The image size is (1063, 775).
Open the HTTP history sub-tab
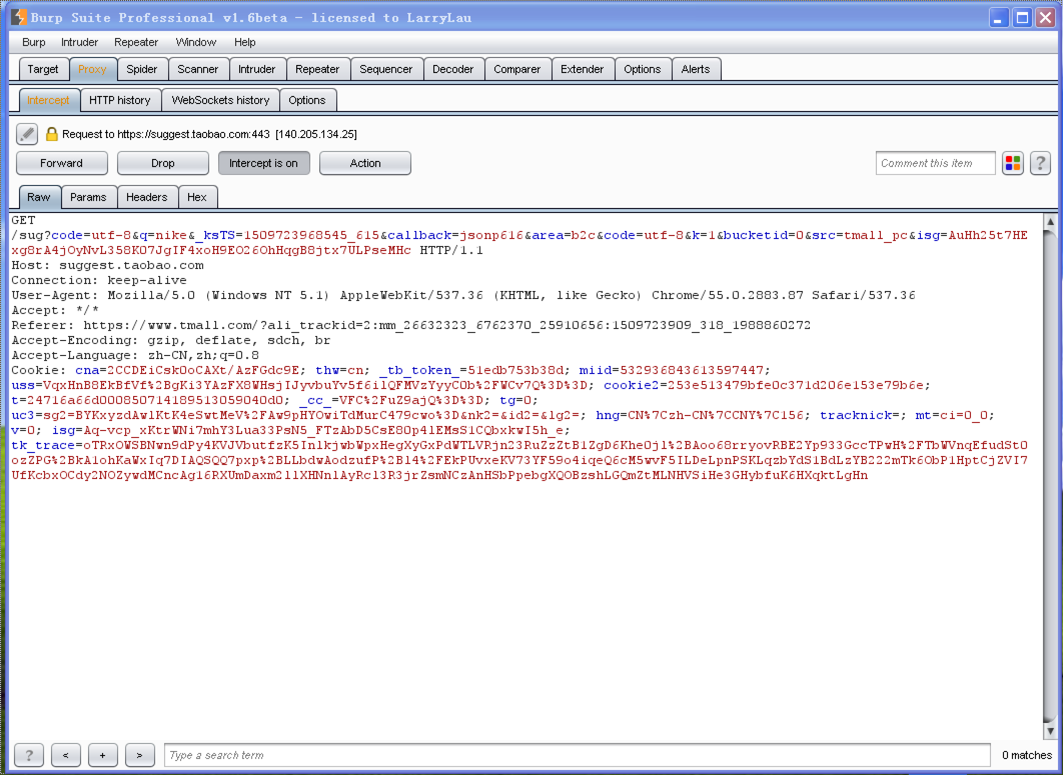click(x=120, y=100)
